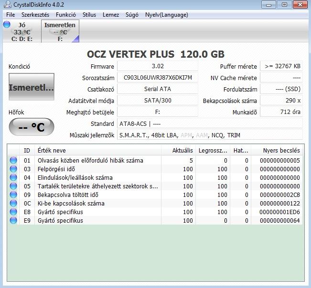Select row Olvasás közben előforduló hibák száma
The height and width of the screenshot is (288, 311).
(x=155, y=160)
